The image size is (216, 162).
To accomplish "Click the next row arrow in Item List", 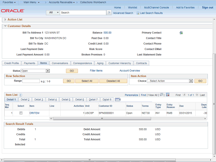I will click(x=197, y=95).
